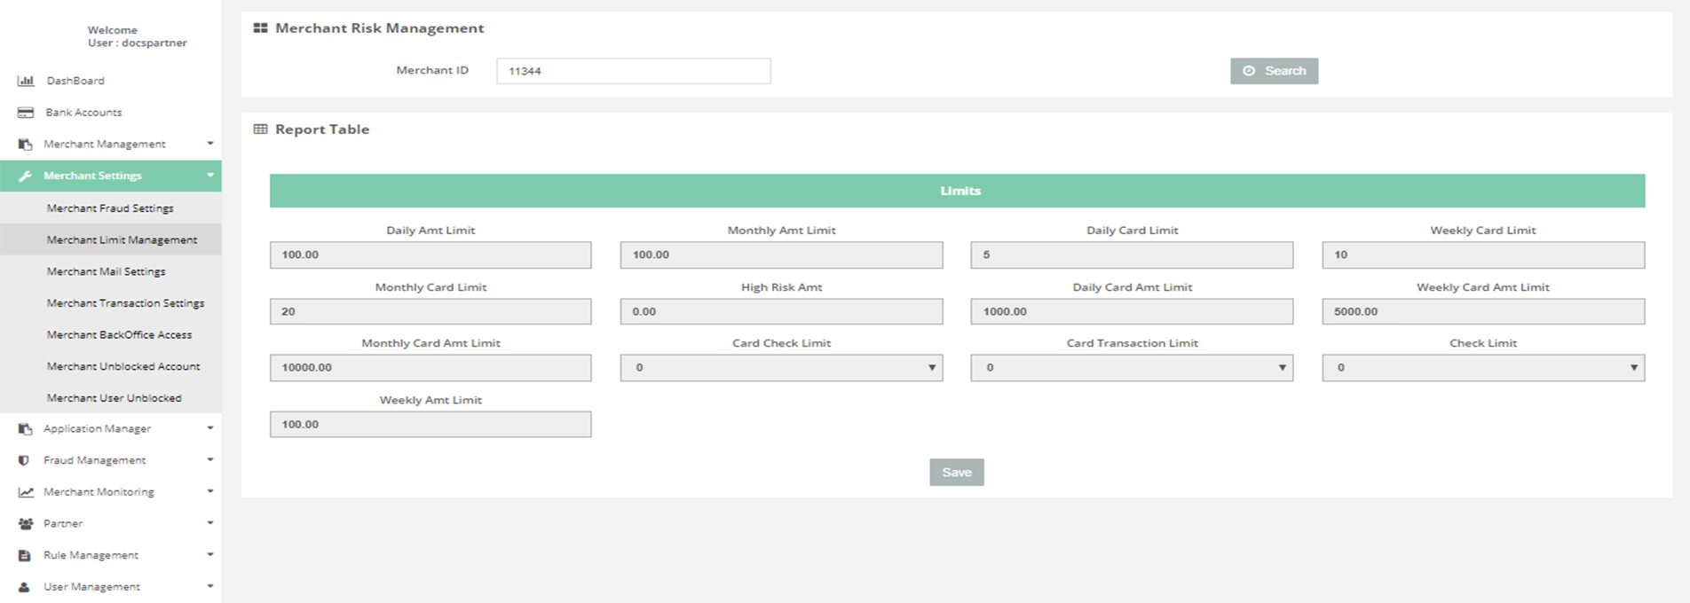Open the Check Limit dropdown
The width and height of the screenshot is (1690, 603).
click(1482, 368)
